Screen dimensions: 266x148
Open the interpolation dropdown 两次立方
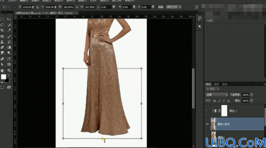[x=174, y=7]
